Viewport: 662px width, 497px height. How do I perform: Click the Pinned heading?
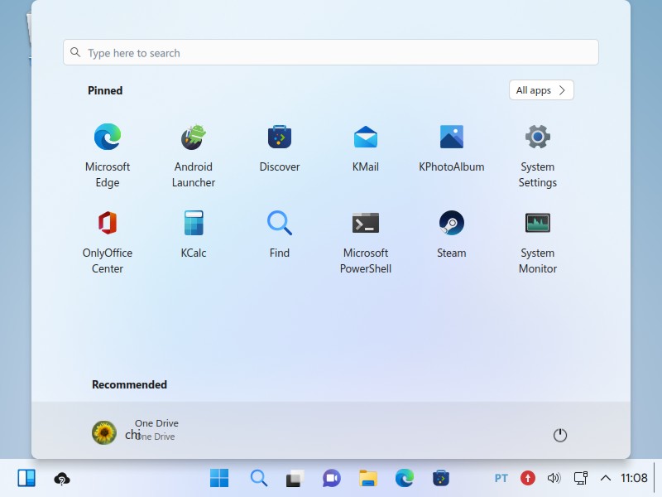[105, 90]
